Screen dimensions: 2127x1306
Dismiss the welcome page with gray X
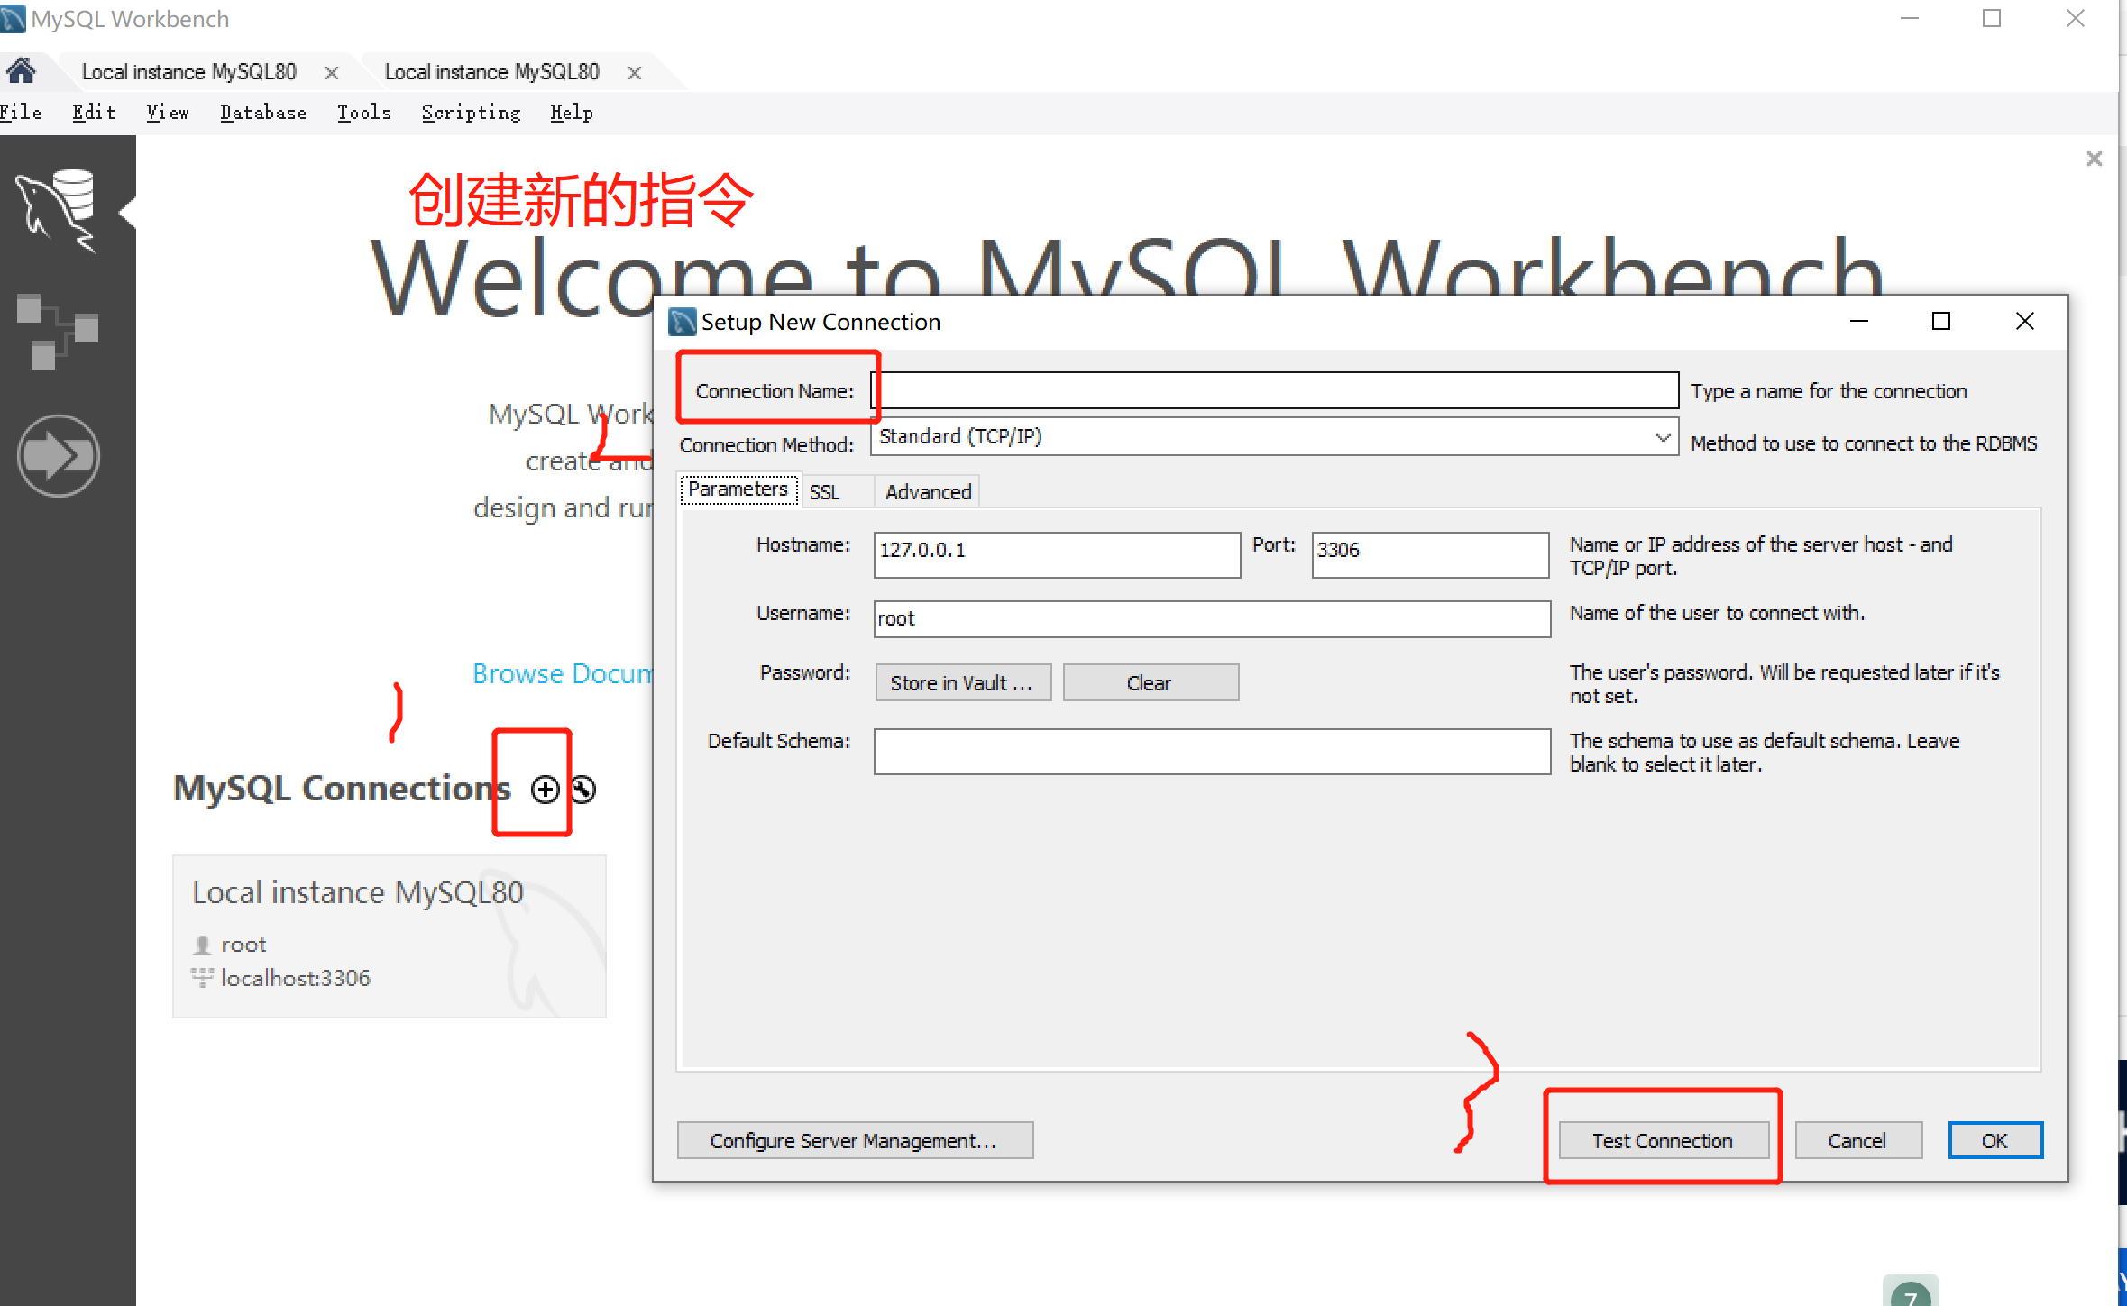tap(2094, 160)
